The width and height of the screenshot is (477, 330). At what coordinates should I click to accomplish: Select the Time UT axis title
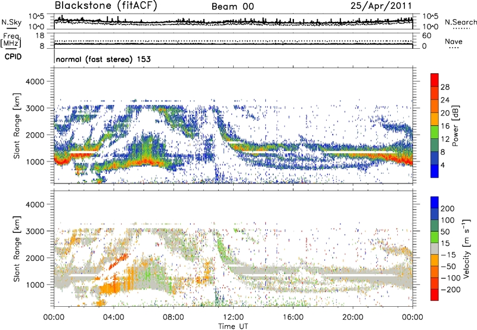pyautogui.click(x=233, y=326)
